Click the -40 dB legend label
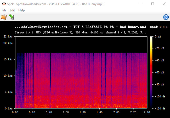 159,60
